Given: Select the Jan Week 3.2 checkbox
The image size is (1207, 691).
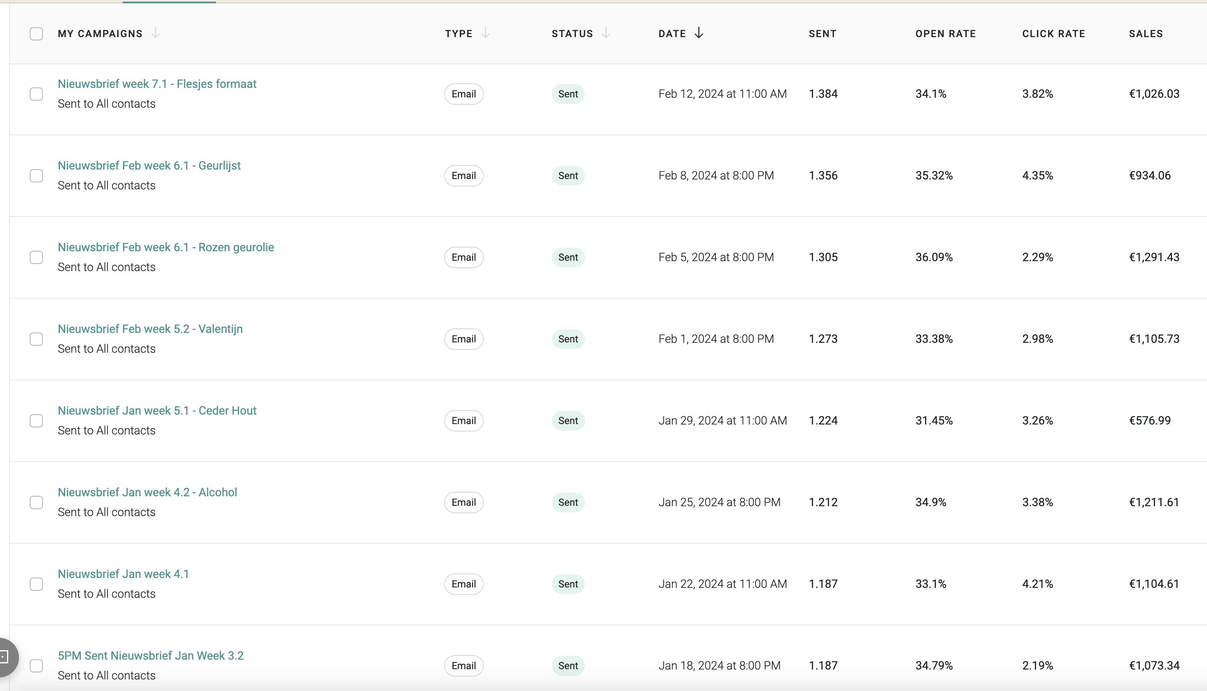Looking at the screenshot, I should (37, 665).
